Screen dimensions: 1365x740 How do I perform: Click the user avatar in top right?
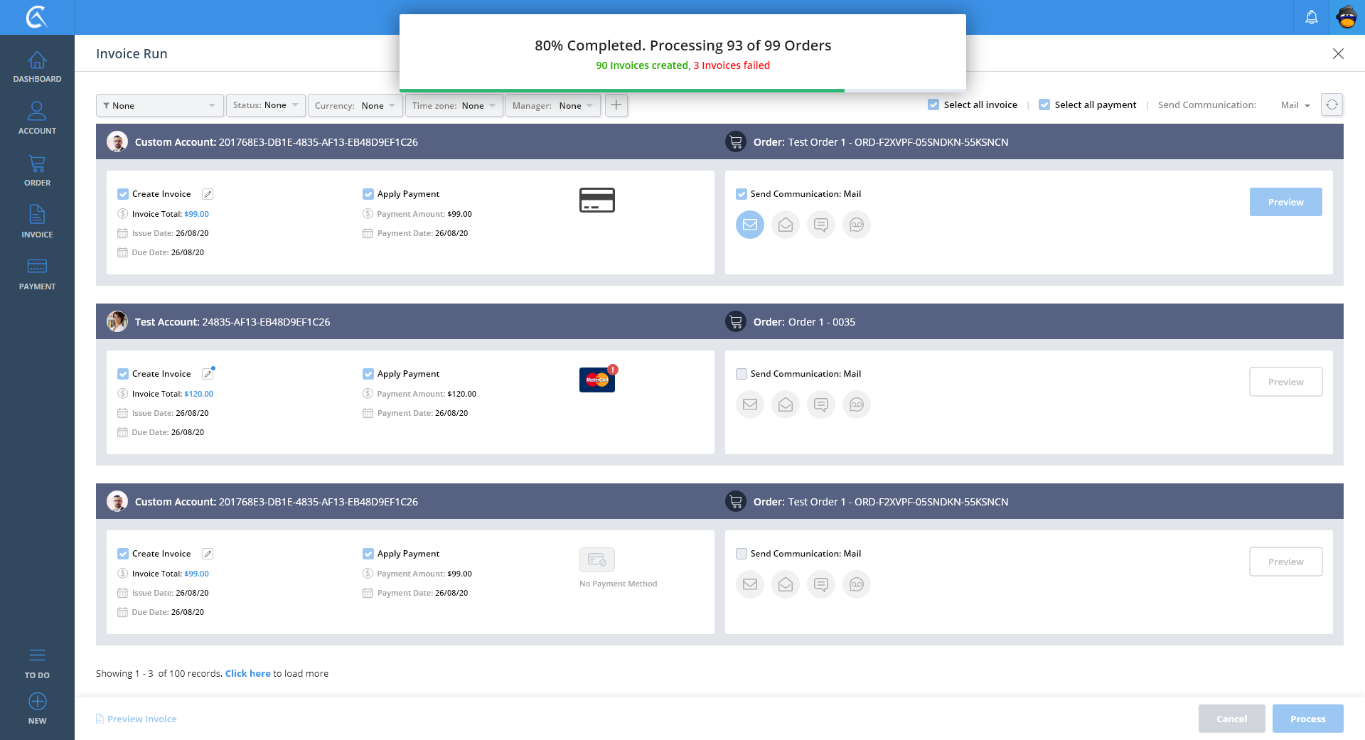click(x=1347, y=17)
